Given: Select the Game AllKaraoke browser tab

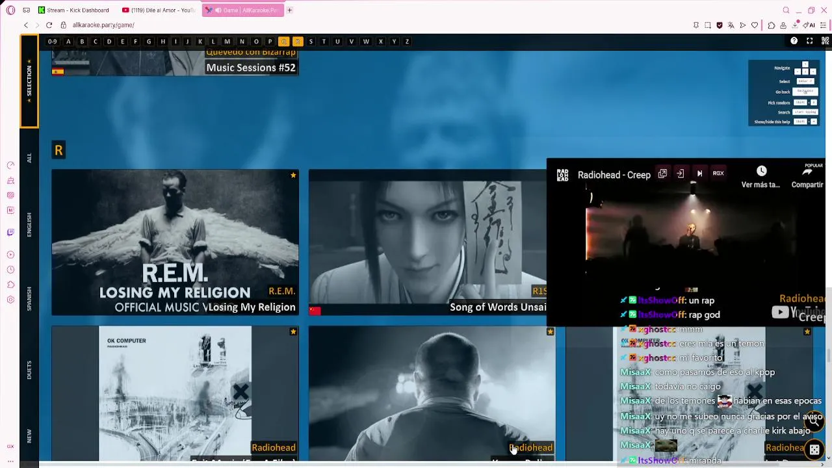Looking at the screenshot, I should point(242,10).
